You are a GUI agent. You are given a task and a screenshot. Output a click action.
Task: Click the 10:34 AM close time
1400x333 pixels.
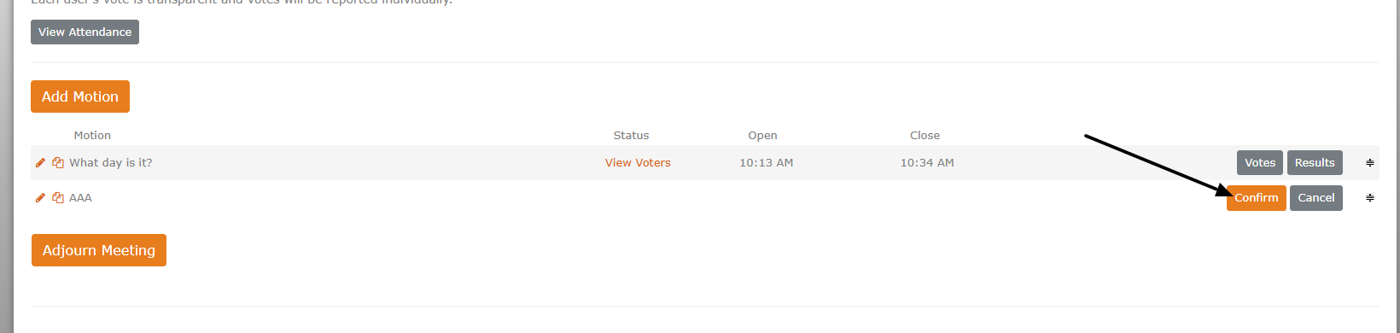927,162
